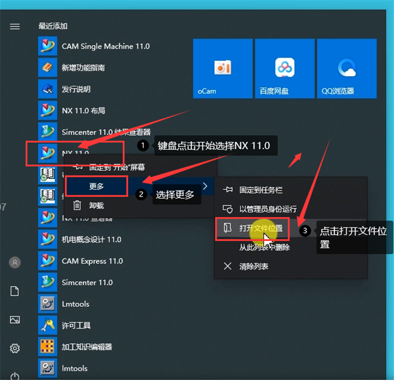Open the 百度网盘 tile
This screenshot has height=380, width=394.
285,68
